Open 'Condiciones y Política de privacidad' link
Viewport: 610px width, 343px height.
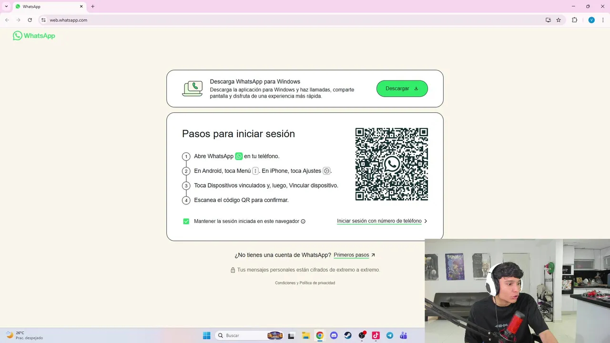[305, 283]
